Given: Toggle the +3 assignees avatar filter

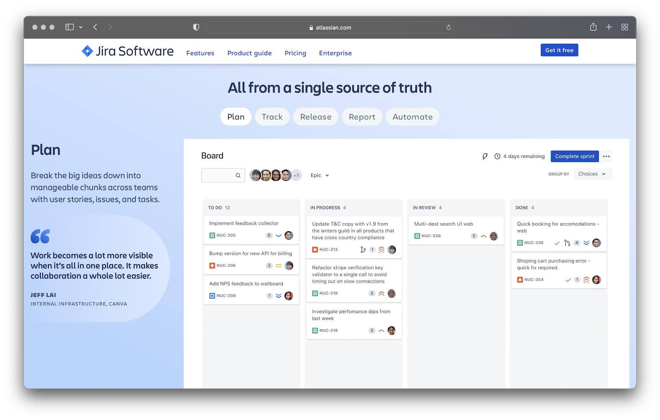Looking at the screenshot, I should pos(296,175).
